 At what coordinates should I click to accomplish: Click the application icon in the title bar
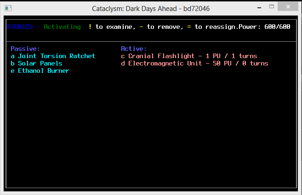pos(8,8)
